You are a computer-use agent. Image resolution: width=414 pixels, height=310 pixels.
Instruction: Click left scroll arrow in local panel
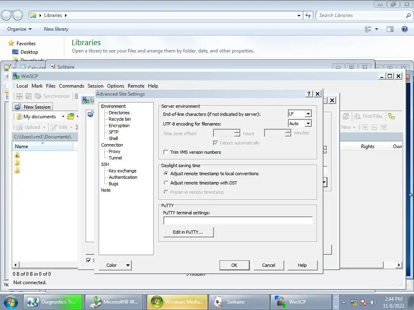(16, 265)
